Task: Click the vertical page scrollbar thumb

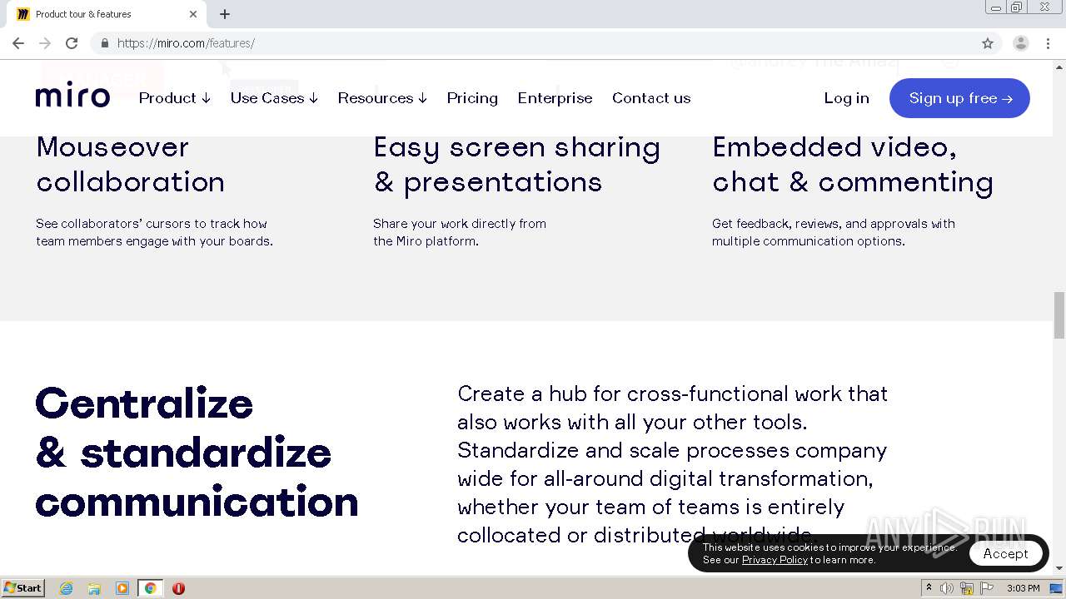Action: point(1059,315)
